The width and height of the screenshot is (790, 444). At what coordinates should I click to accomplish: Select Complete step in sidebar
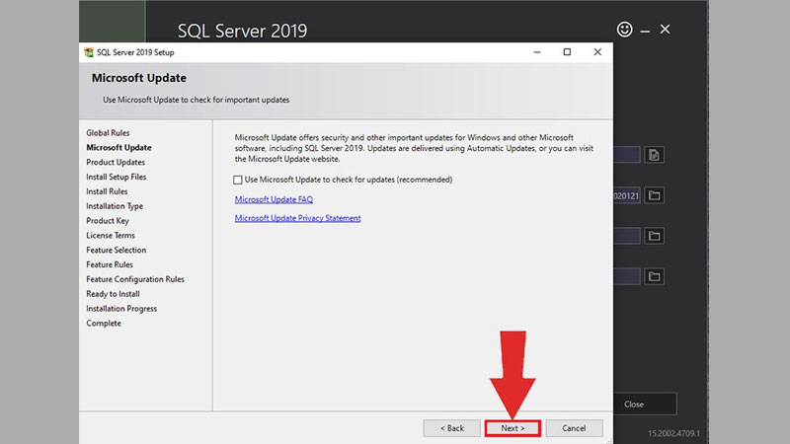coord(104,324)
